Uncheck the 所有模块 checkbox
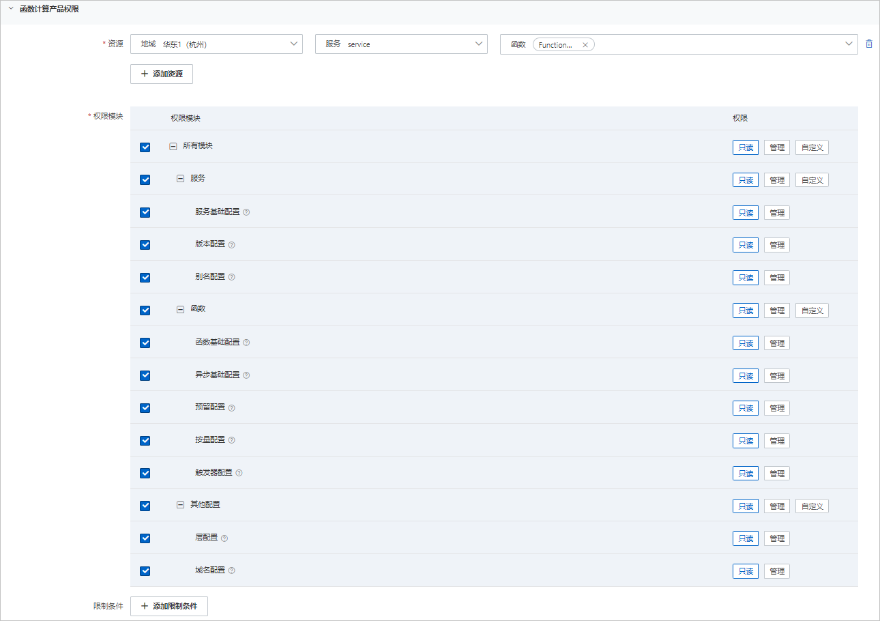The width and height of the screenshot is (880, 621). pos(145,147)
